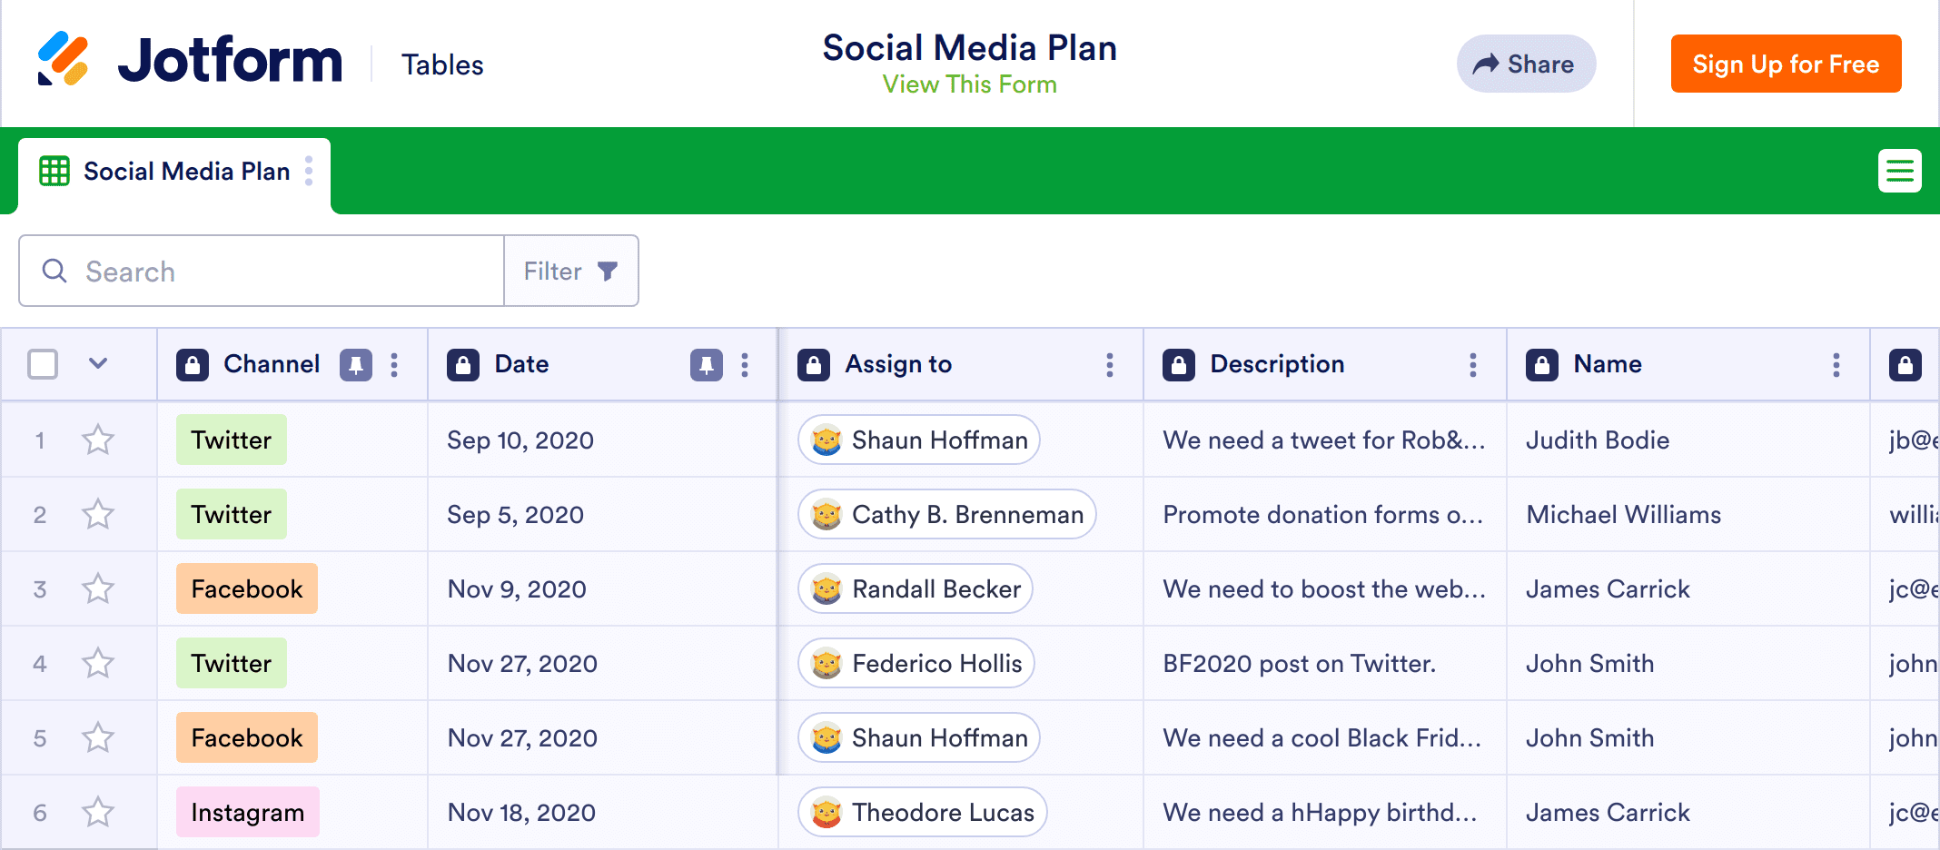Click Shaun Hoffman's avatar in row 1
Screen dimensions: 1940x850
(x=826, y=440)
